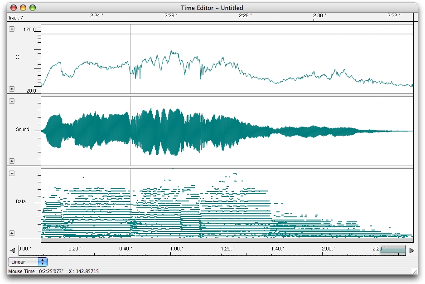Click the plus button on the Sound track
Viewport: 425px width, 284px height.
coord(12,161)
